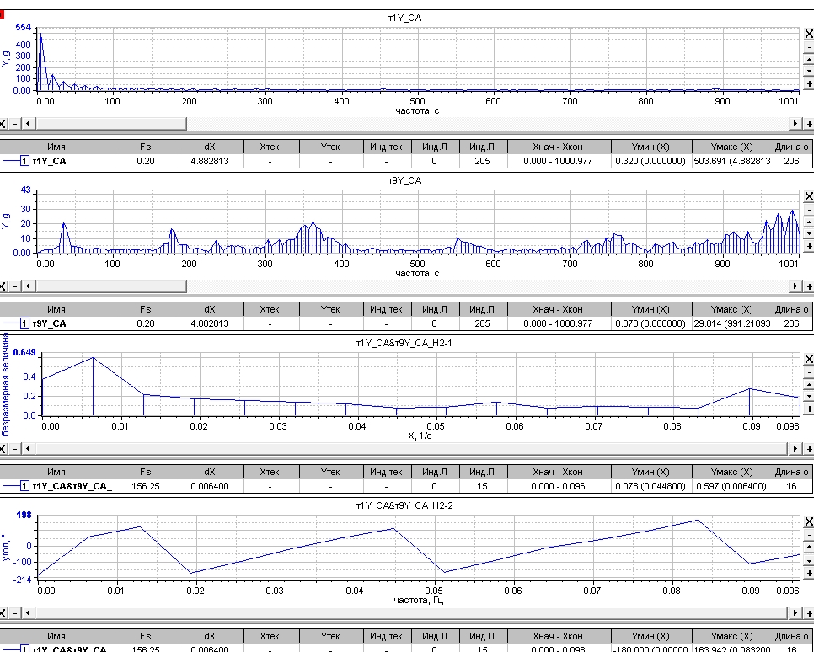Select the Имя column header in first table
Screen dimensions: 819x652
coord(57,146)
